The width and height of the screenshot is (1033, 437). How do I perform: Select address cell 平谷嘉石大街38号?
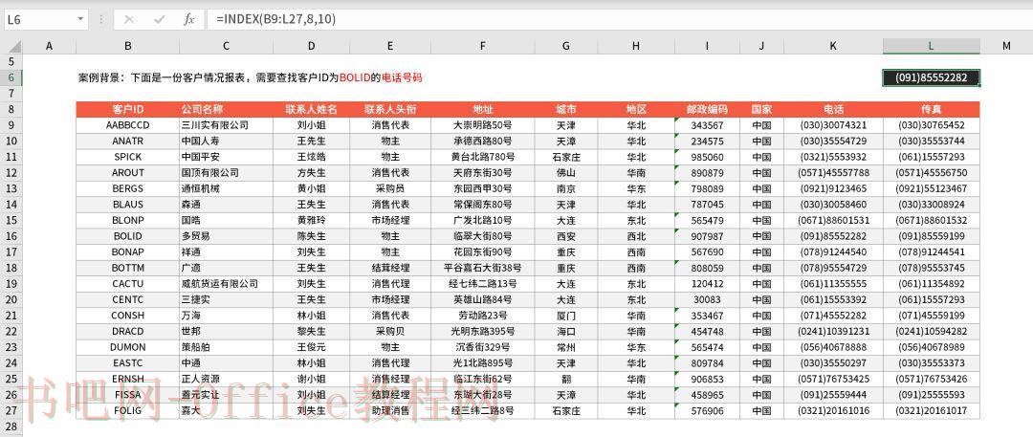tap(483, 268)
